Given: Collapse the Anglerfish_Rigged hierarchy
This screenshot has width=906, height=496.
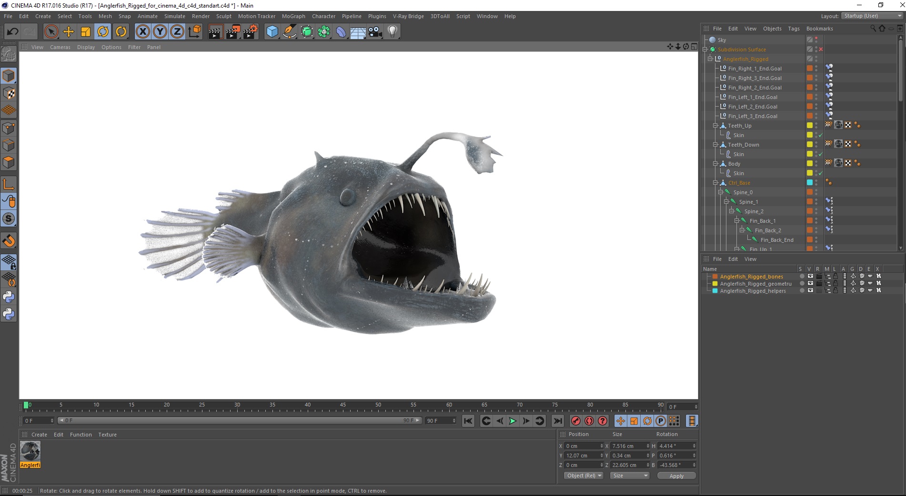Looking at the screenshot, I should [710, 59].
